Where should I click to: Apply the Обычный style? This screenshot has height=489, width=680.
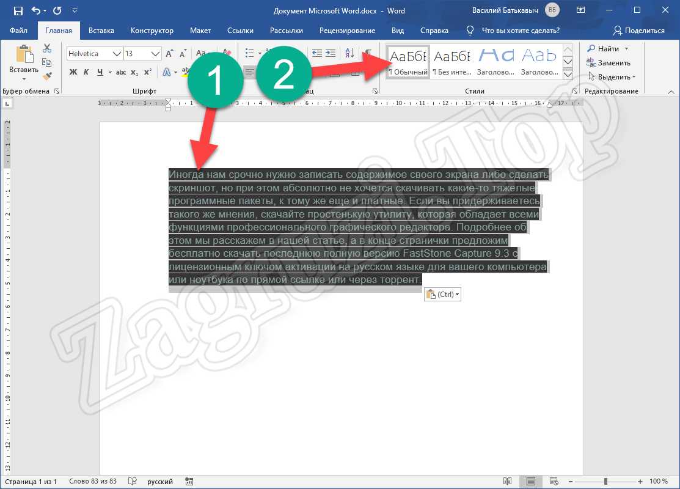coord(408,62)
